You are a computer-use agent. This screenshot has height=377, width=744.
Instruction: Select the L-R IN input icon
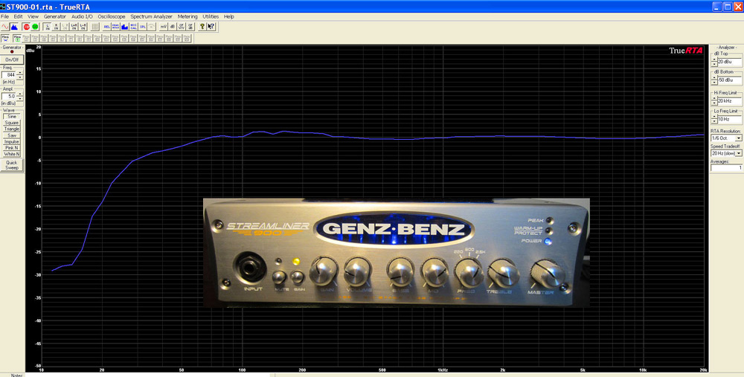coord(83,27)
